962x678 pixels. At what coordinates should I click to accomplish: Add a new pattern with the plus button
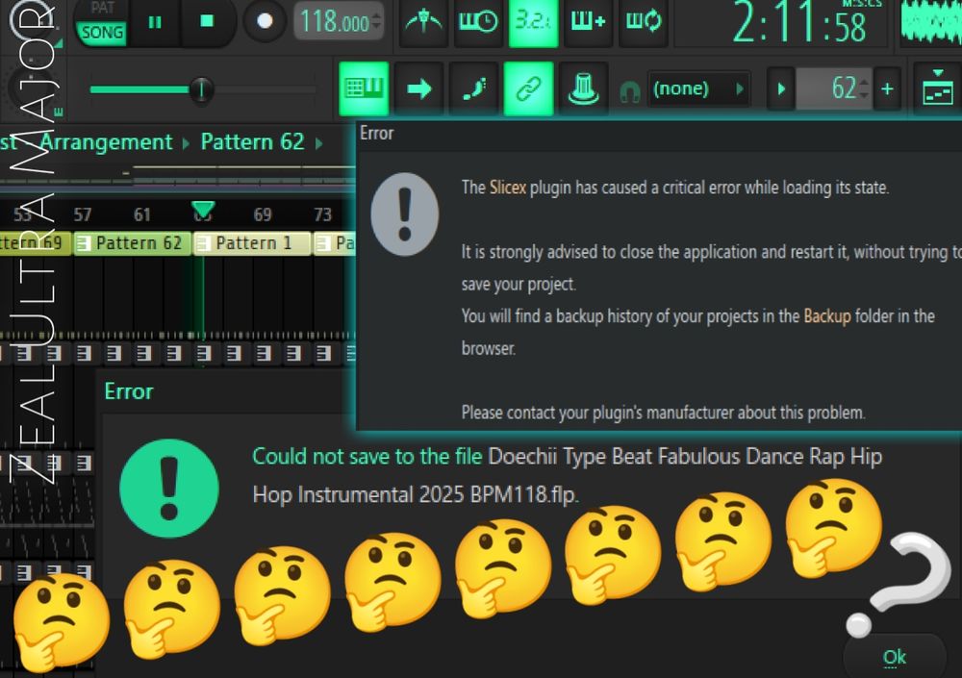click(887, 89)
